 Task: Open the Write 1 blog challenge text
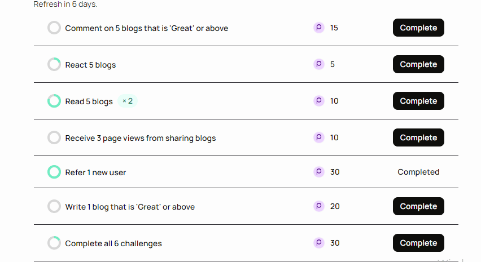tap(130, 207)
